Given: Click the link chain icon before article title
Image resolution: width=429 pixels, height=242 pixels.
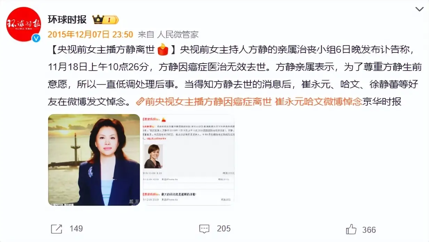Looking at the screenshot, I should tap(140, 102).
